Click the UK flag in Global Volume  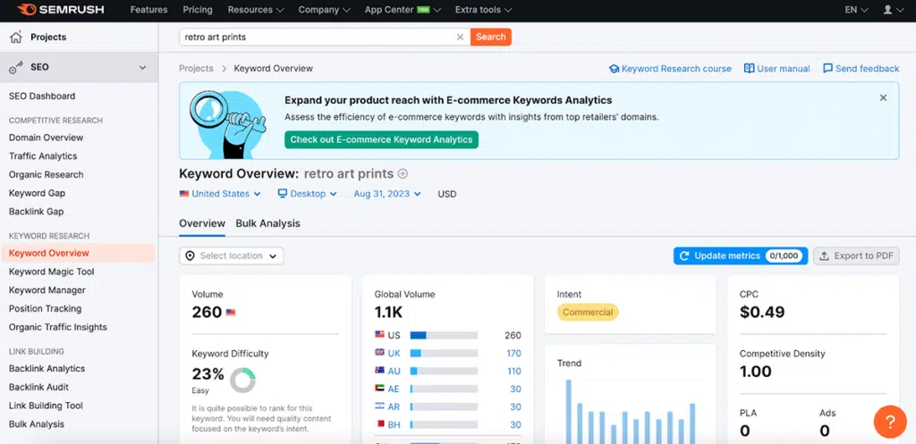click(x=379, y=353)
